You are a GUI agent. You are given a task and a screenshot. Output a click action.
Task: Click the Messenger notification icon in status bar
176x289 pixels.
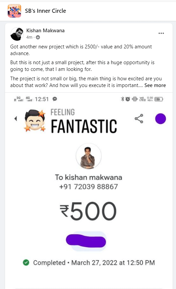(x=55, y=99)
